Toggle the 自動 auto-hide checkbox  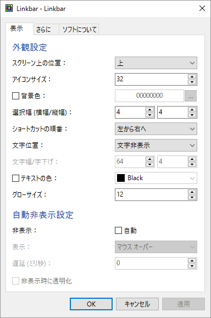coord(119,231)
